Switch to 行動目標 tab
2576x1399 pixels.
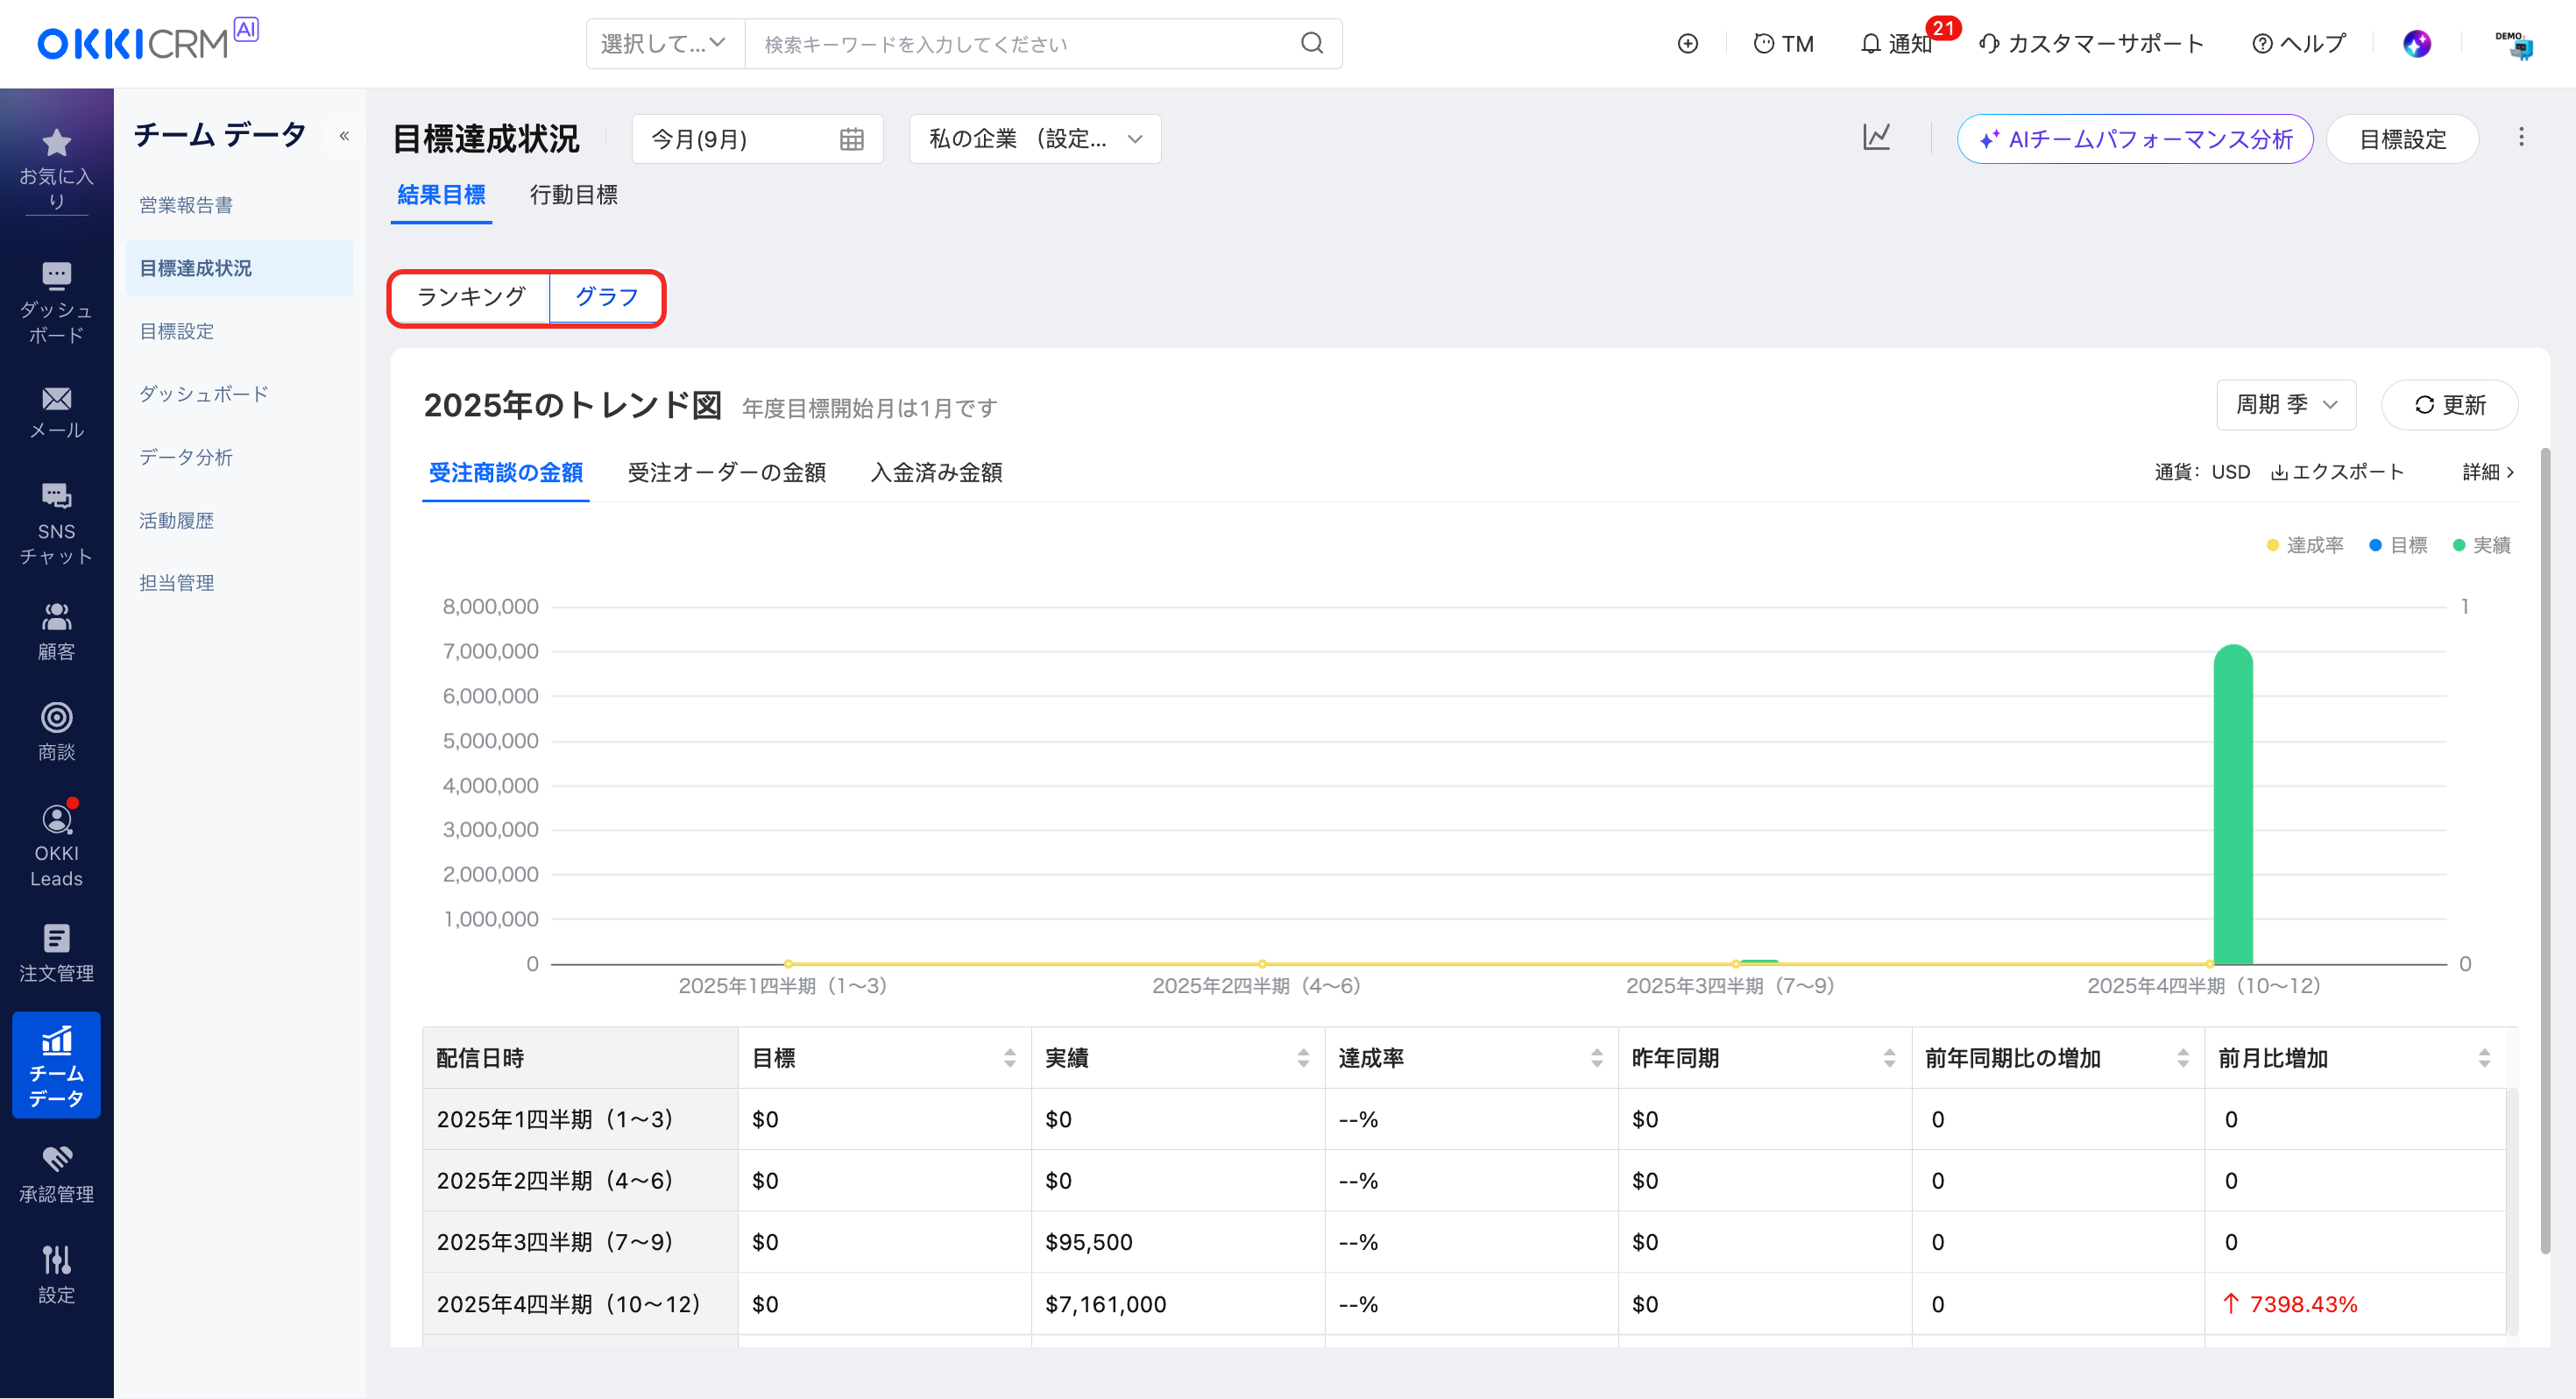573,195
